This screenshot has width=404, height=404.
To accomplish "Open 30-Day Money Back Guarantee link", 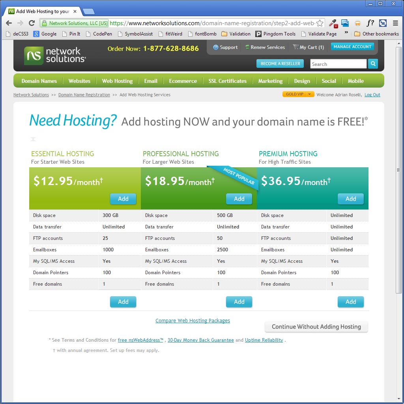I will [x=201, y=340].
